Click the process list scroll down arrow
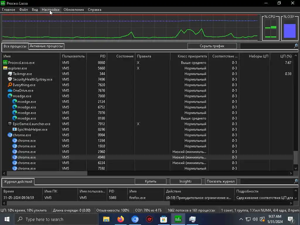The width and height of the screenshot is (300, 225). click(x=296, y=168)
